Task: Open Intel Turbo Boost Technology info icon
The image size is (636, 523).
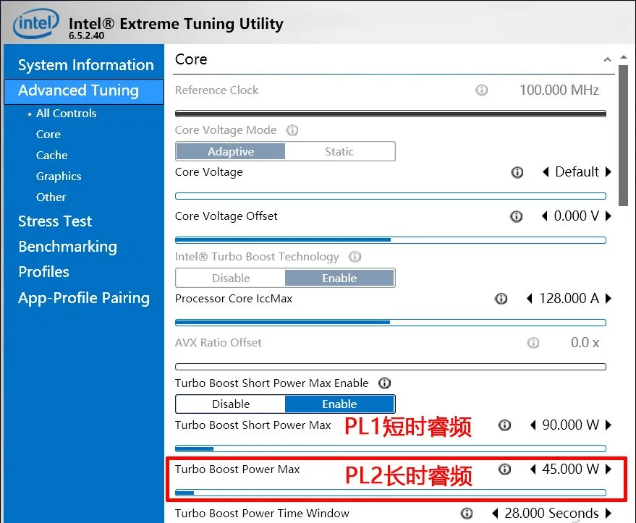Action: pos(355,257)
